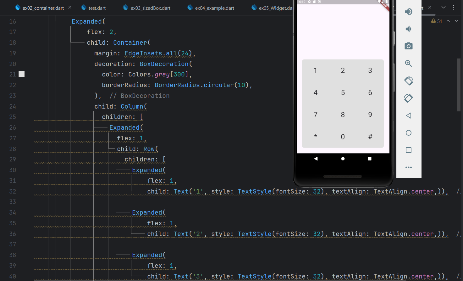Tap keypad digit 7 in emulator
This screenshot has height=281, width=463.
pyautogui.click(x=316, y=115)
